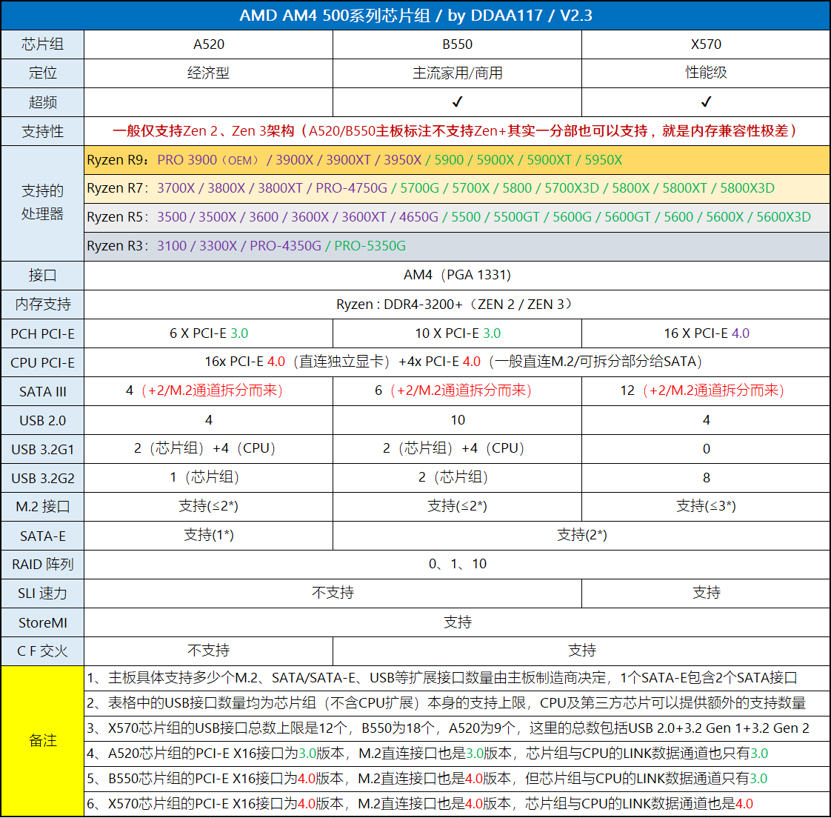Click the 'StoreMI' row label
This screenshot has width=831, height=818.
coord(42,622)
